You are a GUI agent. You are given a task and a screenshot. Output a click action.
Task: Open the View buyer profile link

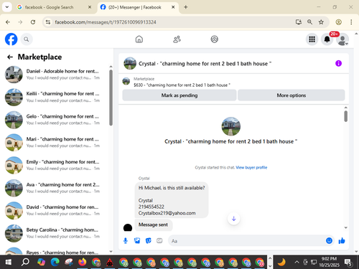[251, 167]
